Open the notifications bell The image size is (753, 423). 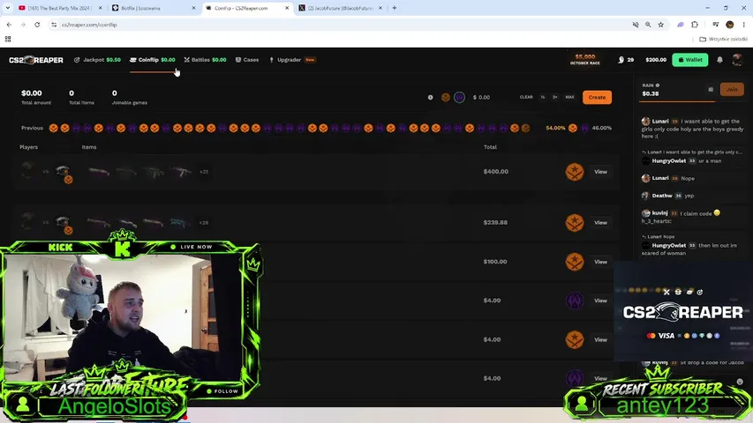tap(719, 60)
